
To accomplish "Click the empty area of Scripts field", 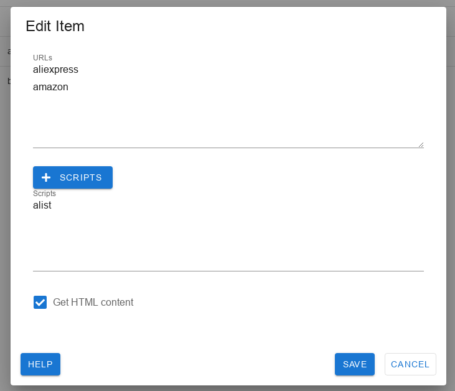I will [228, 241].
